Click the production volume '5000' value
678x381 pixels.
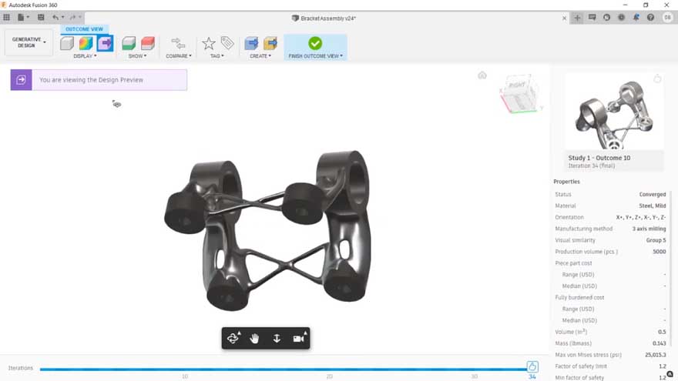pos(660,252)
